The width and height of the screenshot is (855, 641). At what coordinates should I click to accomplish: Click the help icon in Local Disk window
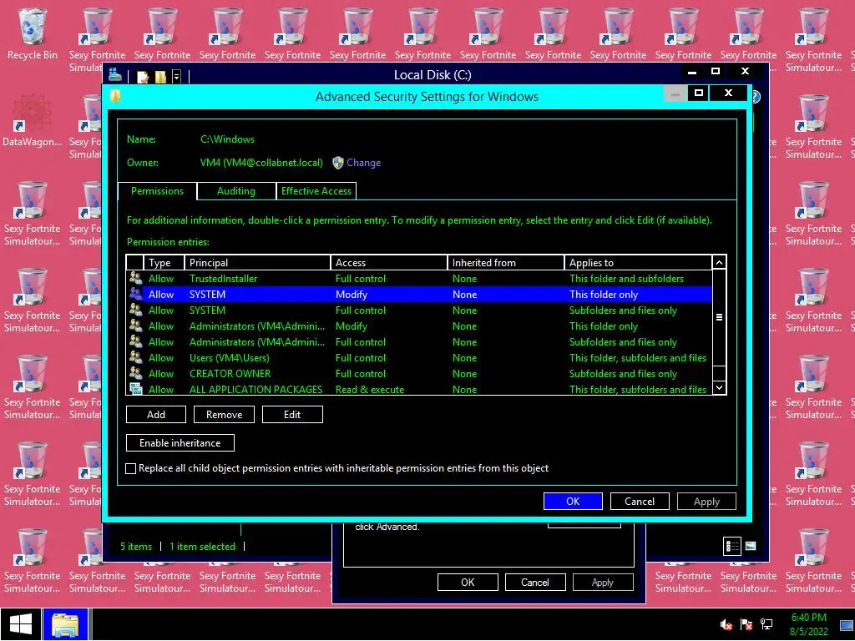[x=756, y=97]
